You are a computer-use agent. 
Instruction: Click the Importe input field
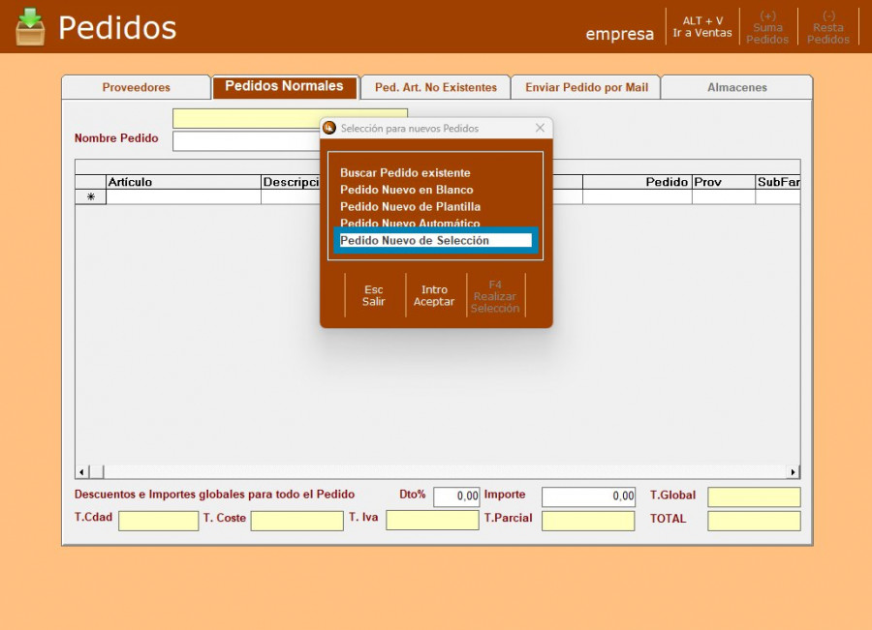tap(588, 496)
